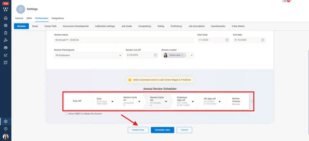The image size is (309, 141).
Task: Select the Review Closure stage
Action: click(x=236, y=101)
